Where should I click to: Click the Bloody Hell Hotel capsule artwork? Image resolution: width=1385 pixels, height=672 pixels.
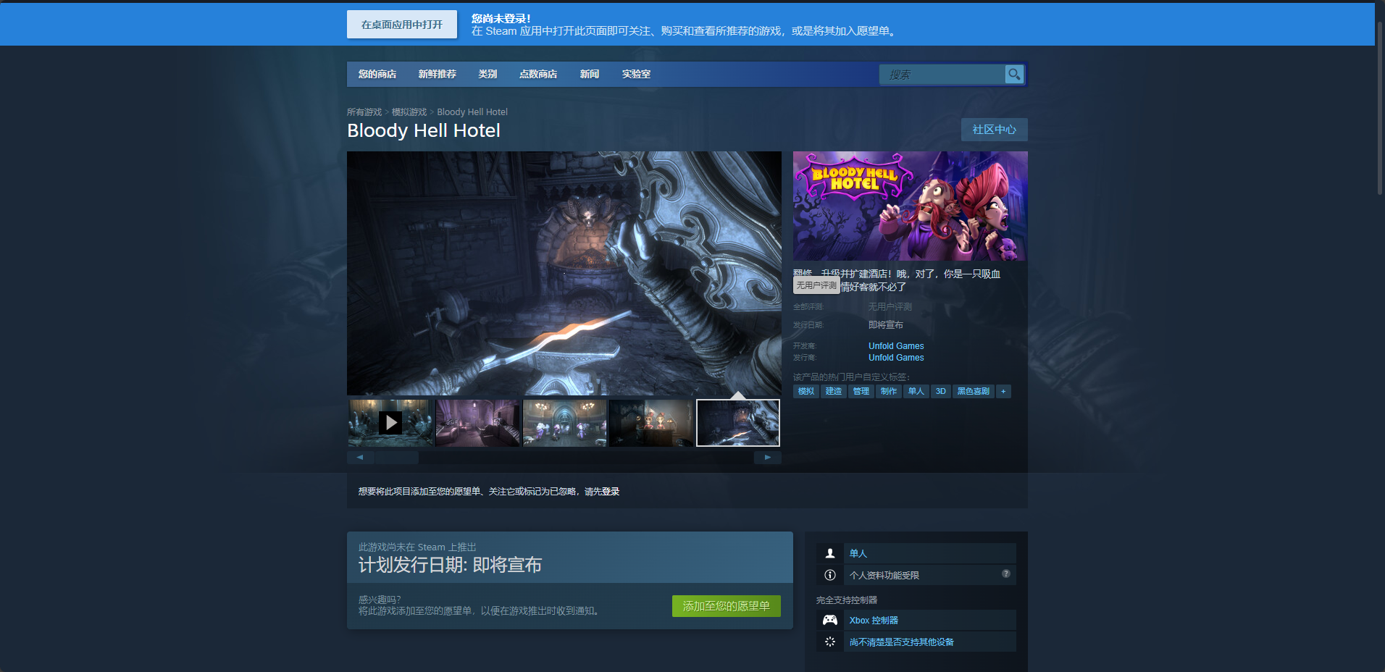point(911,206)
